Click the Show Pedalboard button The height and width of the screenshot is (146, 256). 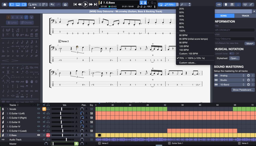point(243,90)
